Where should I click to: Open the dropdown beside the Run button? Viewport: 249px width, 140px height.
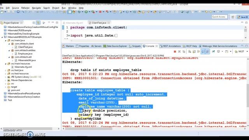[x=89, y=12]
